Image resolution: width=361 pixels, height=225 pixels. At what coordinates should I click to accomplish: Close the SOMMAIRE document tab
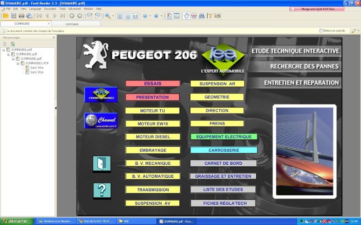[49, 23]
